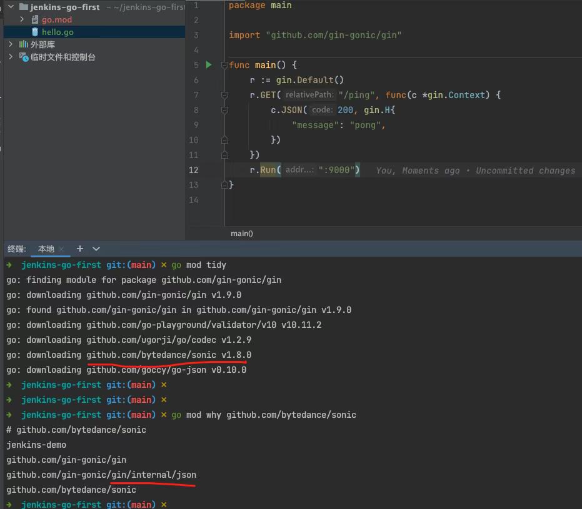The image size is (582, 509).
Task: Collapse the func main() code fold
Action: click(224, 65)
